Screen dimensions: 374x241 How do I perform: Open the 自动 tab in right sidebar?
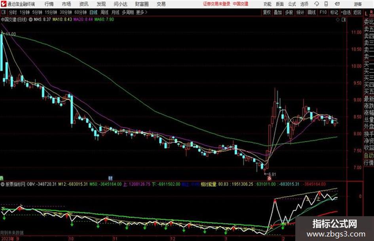[x=369, y=156]
